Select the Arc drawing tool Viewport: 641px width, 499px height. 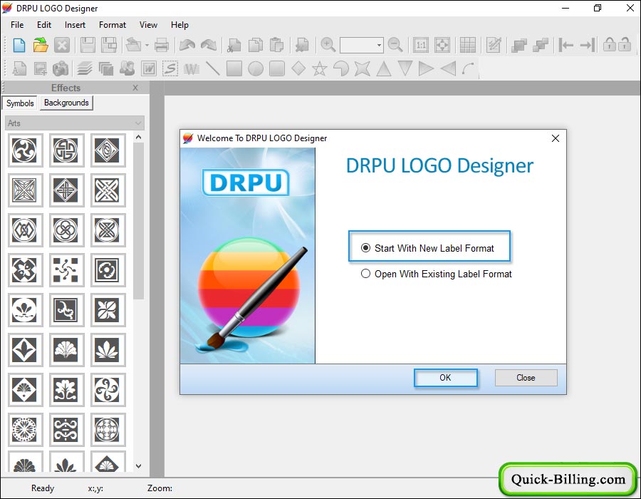point(468,68)
